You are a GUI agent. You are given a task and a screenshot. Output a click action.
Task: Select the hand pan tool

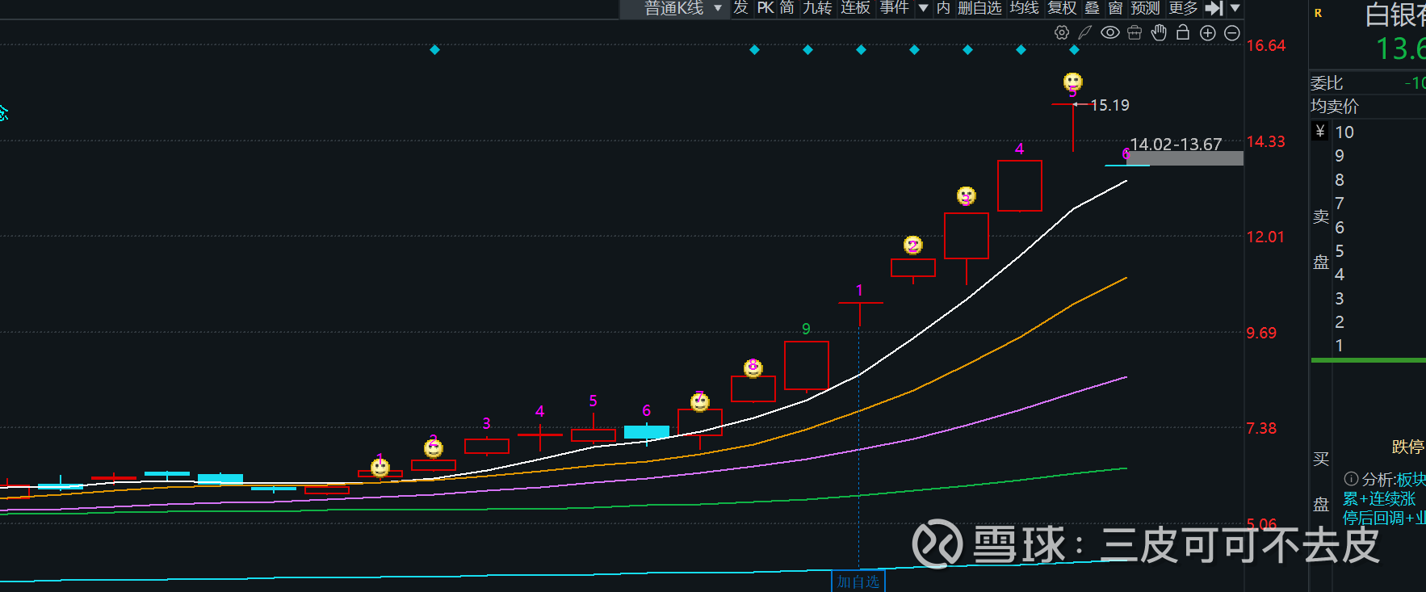1159,33
